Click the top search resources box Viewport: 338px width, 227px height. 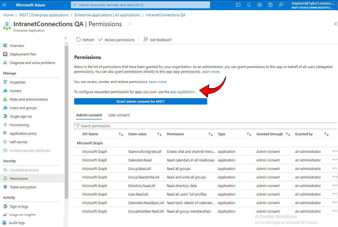140,5
